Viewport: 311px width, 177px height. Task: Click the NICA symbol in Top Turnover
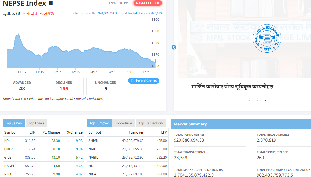(93, 174)
